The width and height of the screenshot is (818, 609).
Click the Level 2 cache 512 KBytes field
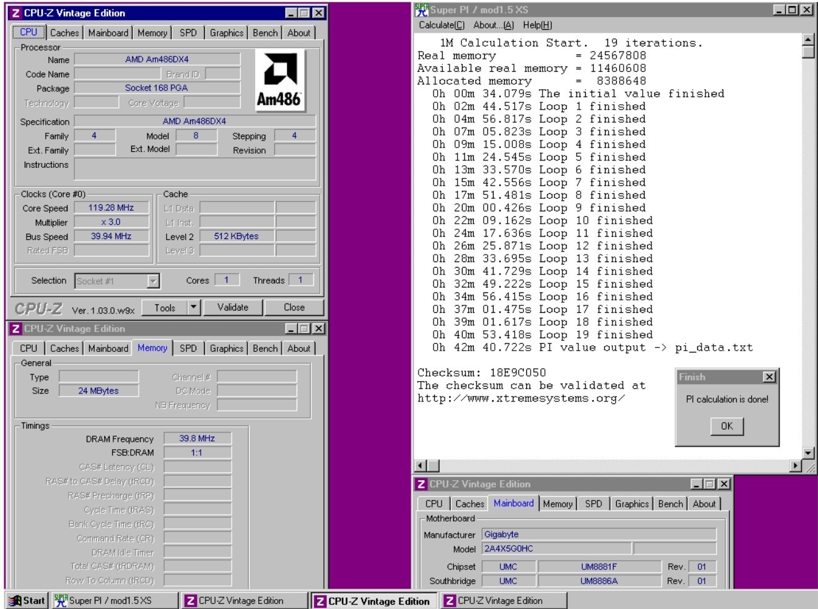237,237
